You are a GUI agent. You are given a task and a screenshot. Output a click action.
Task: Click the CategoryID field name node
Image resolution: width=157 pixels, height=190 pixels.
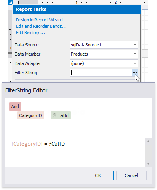pos(31,115)
